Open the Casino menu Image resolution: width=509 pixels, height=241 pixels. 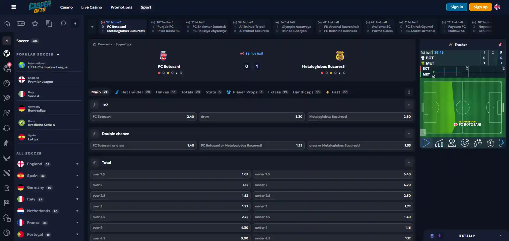(x=66, y=7)
